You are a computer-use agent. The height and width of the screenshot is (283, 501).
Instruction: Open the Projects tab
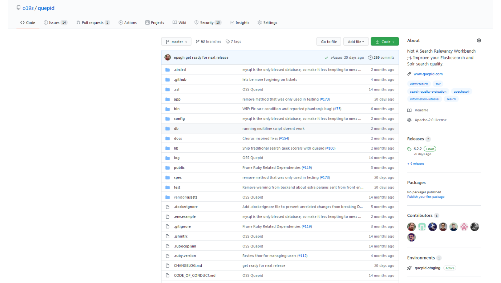point(155,23)
